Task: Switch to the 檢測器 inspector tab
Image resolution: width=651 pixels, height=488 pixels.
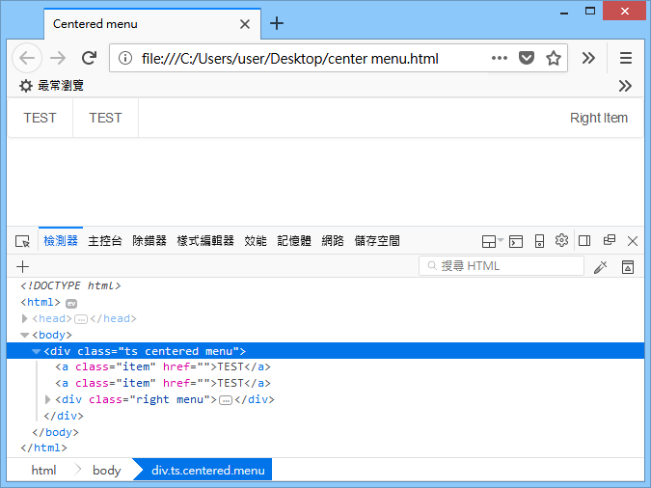Action: 61,241
